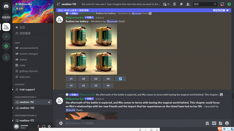This screenshot has height=131, width=234.
Task: Click the @yuxuan mention link
Action: coord(112,21)
